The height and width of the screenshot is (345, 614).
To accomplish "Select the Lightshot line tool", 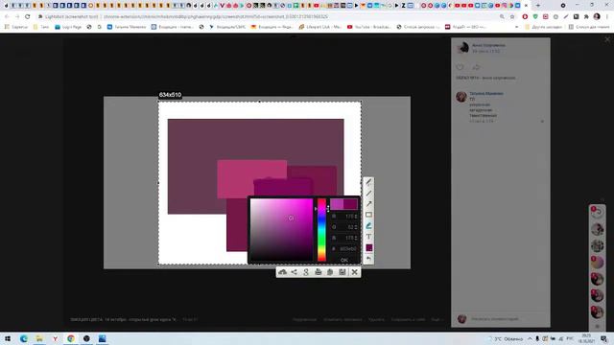I will (x=368, y=194).
